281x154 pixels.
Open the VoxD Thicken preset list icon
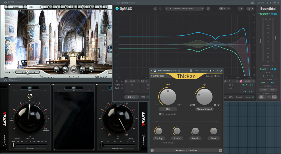click(x=191, y=71)
